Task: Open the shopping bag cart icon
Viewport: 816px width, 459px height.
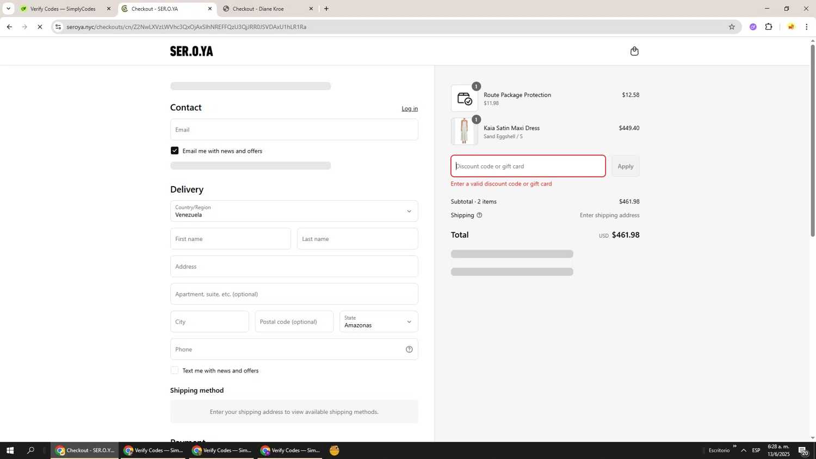Action: tap(634, 51)
